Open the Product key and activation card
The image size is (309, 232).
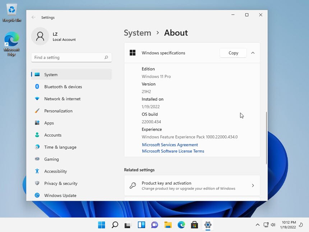coord(192,186)
